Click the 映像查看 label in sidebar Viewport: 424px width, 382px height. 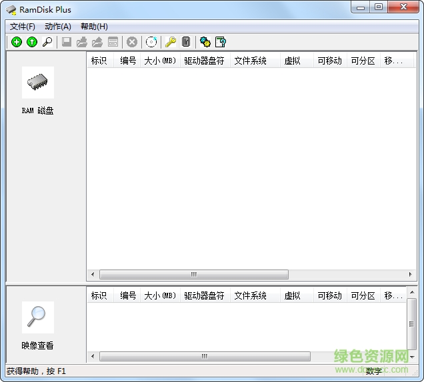click(x=38, y=345)
